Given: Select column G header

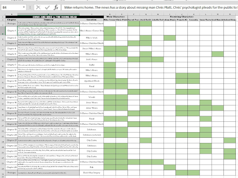Looking at the screenshot, I should click(146, 14).
